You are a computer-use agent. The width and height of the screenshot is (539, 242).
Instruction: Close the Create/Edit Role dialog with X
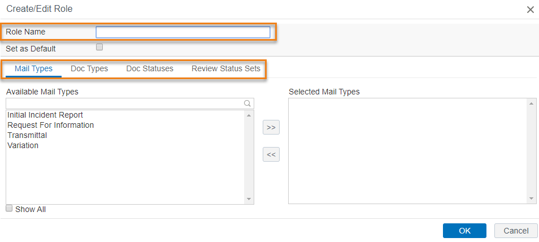click(531, 10)
